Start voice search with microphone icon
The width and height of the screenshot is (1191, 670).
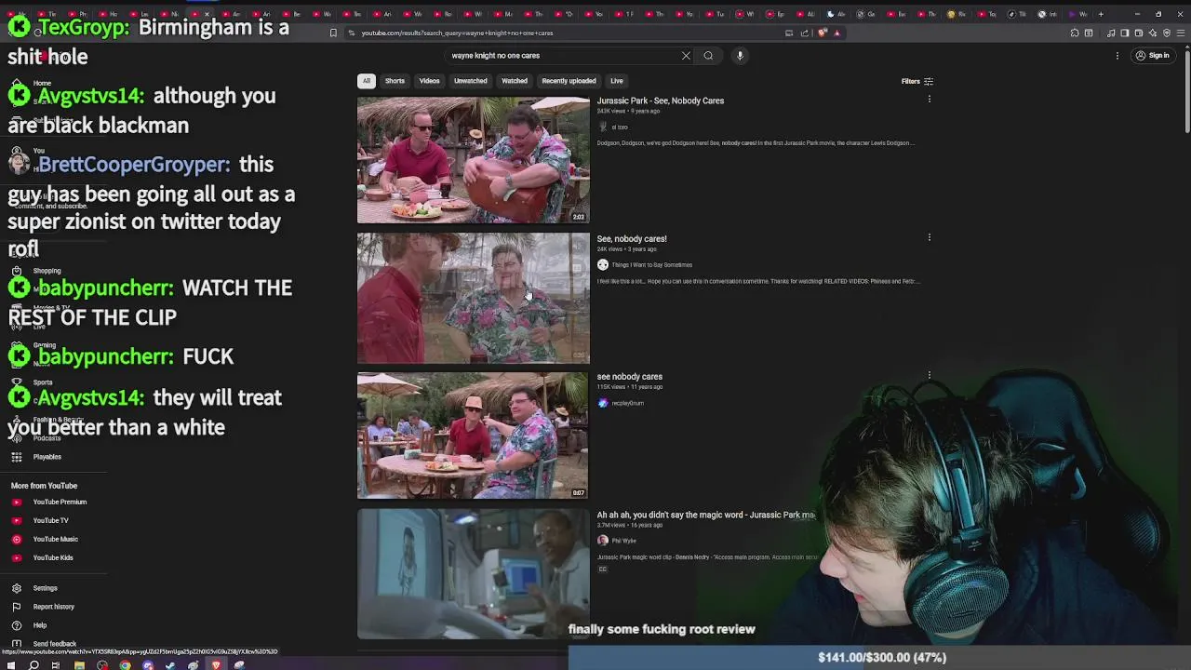tap(740, 56)
